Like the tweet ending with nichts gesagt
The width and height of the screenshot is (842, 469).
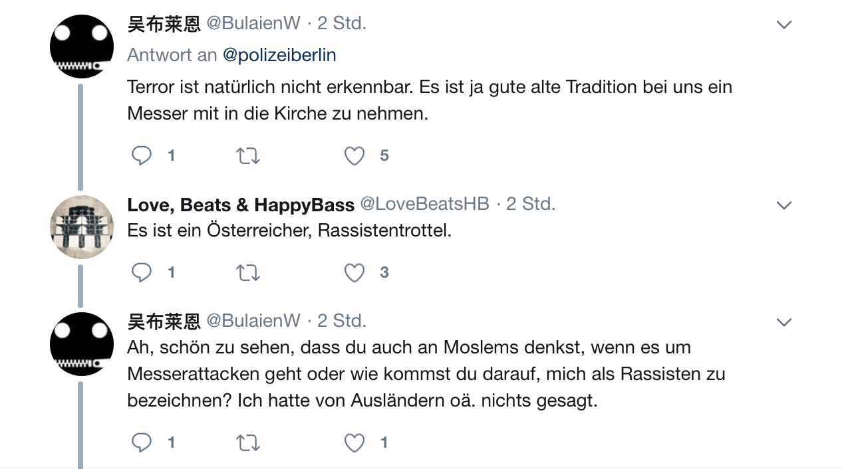354,442
